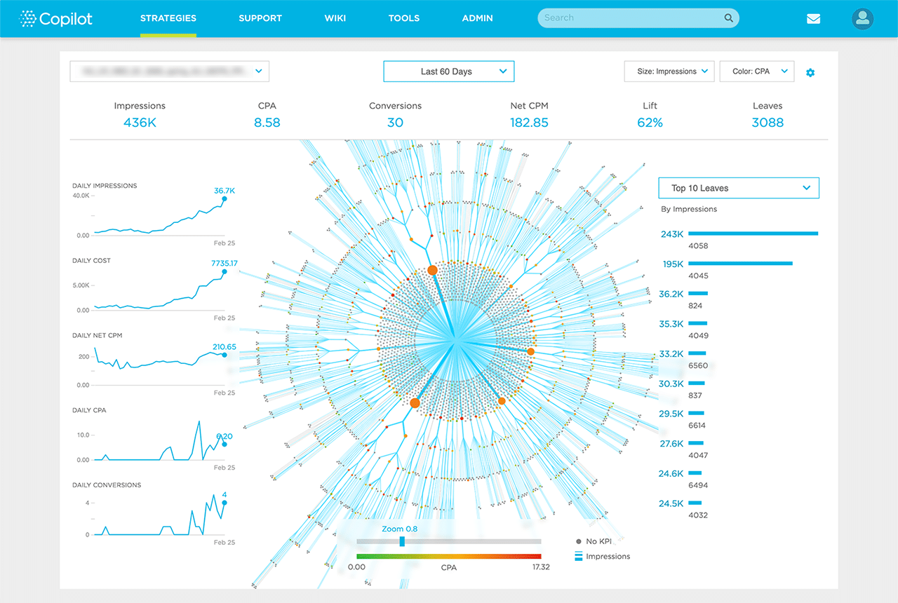The image size is (898, 603).
Task: Click the Daily Net CPM endpoint 210.65
Action: 224,355
